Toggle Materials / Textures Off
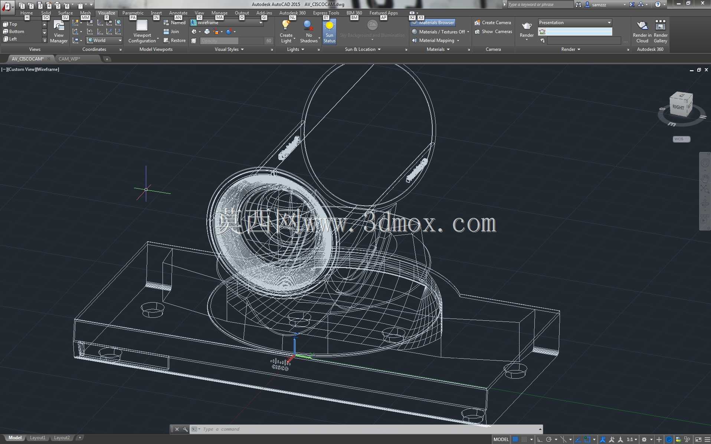The height and width of the screenshot is (444, 711). click(440, 32)
